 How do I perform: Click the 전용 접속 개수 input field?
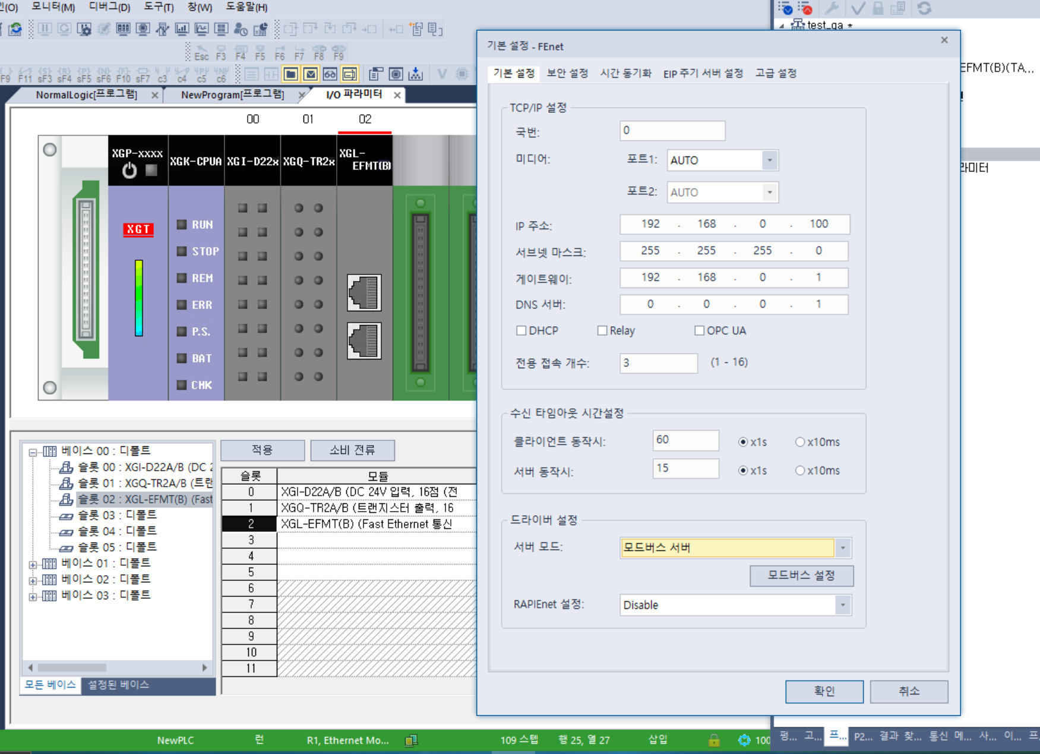pos(658,363)
